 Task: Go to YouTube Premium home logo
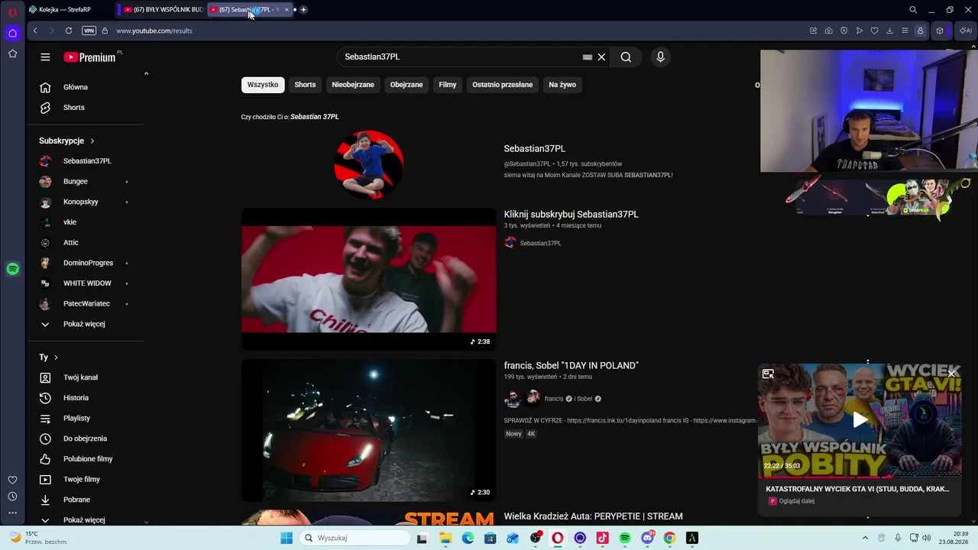[x=91, y=57]
